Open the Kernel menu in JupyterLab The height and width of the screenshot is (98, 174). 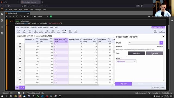(26, 10)
